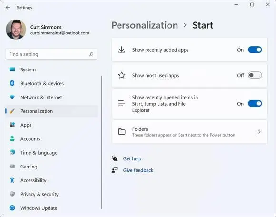Click the folder icon in Folders row
276x217 pixels.
pyautogui.click(x=122, y=131)
